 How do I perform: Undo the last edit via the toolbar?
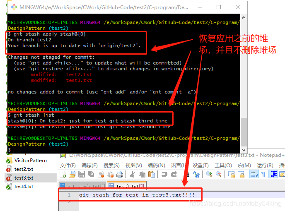164,174
